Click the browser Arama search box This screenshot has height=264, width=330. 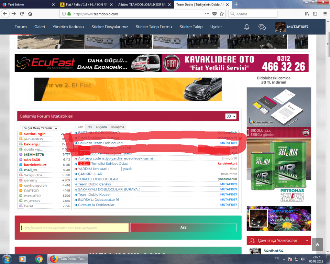253,14
